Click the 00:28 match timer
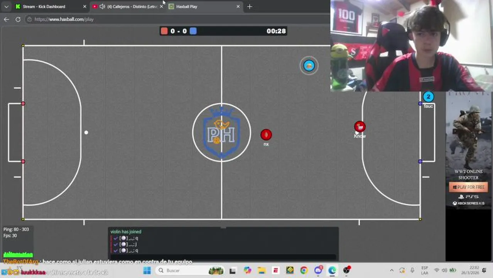The width and height of the screenshot is (493, 278). pyautogui.click(x=276, y=31)
